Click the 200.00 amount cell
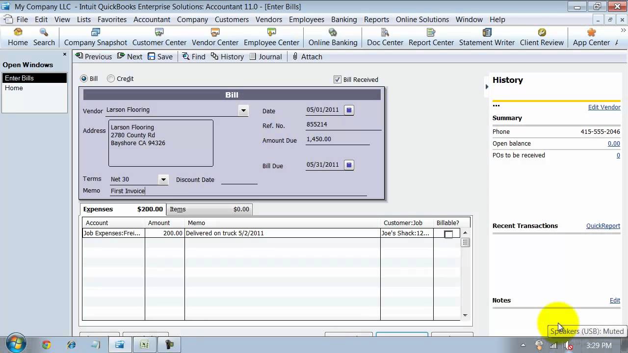628x353 pixels. point(165,233)
